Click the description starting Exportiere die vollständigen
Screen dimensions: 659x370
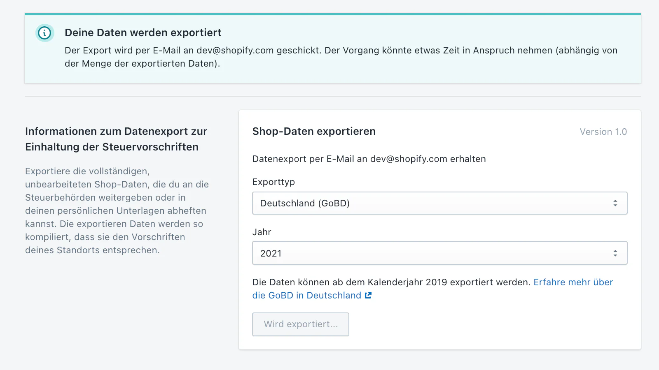[117, 210]
